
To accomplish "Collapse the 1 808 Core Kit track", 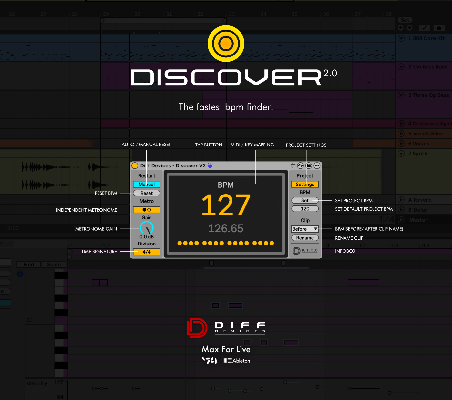I will pyautogui.click(x=401, y=38).
